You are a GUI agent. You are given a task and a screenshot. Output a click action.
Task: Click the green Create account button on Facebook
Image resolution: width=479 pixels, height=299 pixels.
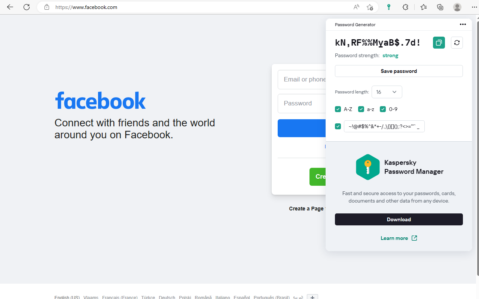coord(318,177)
